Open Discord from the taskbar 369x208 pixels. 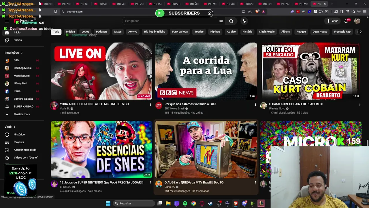(244, 203)
